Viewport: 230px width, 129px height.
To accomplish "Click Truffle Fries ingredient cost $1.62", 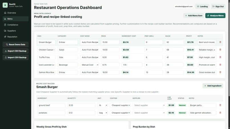I will [126, 57].
